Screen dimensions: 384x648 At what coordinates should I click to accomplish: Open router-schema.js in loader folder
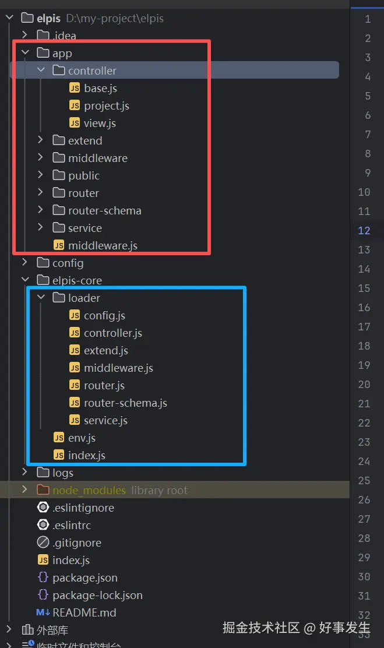[x=125, y=403]
